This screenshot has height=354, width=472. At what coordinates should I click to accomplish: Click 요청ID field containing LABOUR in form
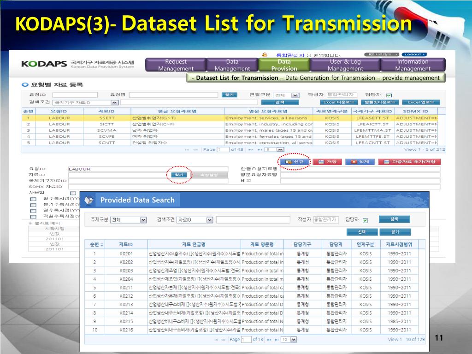pyautogui.click(x=148, y=169)
